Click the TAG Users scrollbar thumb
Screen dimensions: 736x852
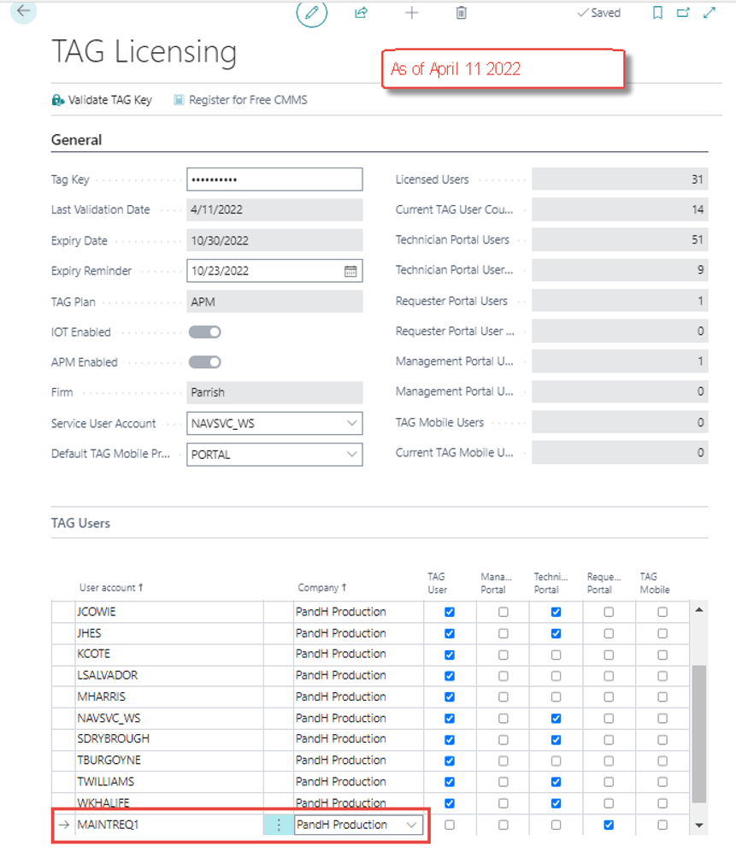coord(699,733)
